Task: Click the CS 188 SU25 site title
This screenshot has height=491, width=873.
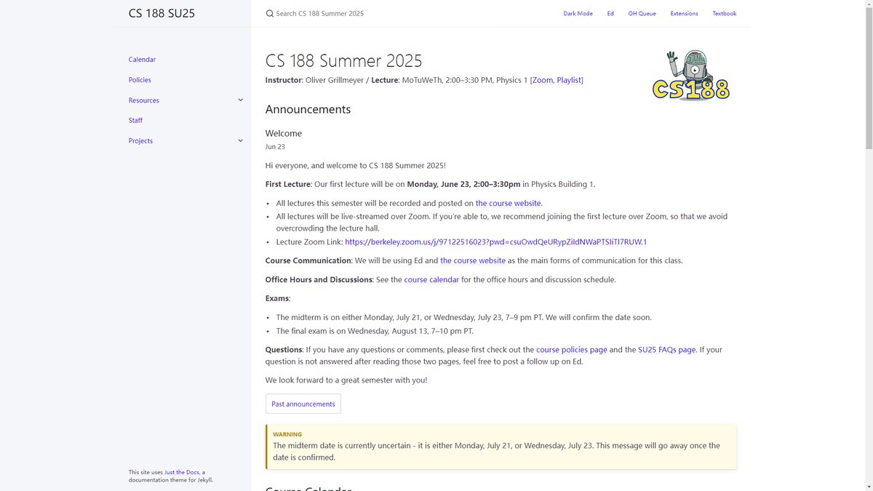Action: [x=162, y=13]
